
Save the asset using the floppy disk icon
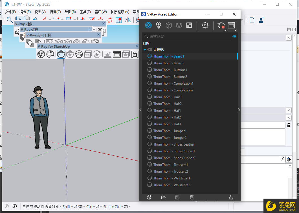(x=177, y=197)
